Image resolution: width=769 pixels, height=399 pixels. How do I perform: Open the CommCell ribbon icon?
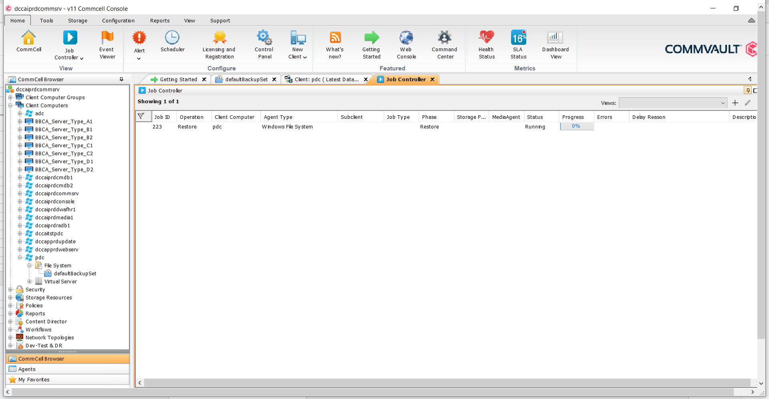click(x=28, y=41)
